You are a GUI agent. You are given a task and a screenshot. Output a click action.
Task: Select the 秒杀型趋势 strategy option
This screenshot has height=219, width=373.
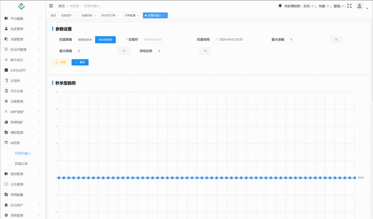105,40
